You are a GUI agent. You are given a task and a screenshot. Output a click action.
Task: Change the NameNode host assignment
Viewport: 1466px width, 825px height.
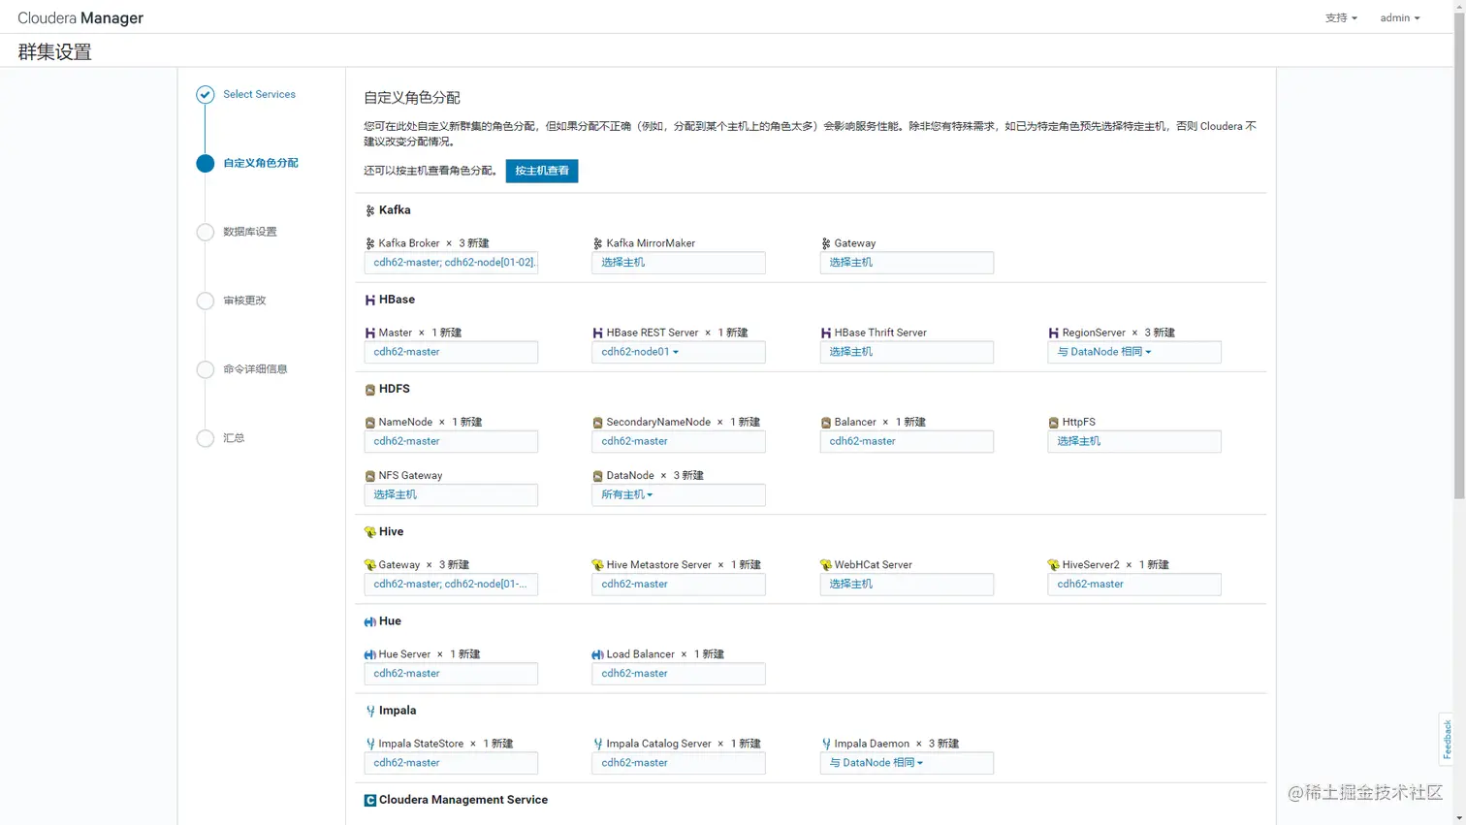coord(450,441)
